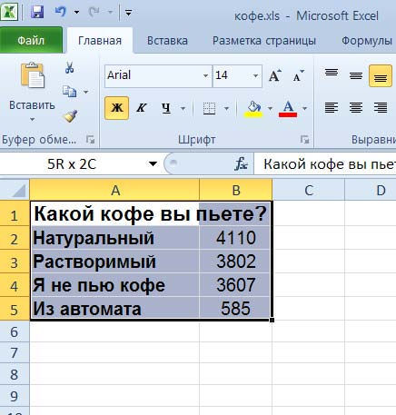Click the Paste clipboard icon
396x415 pixels.
(32, 75)
